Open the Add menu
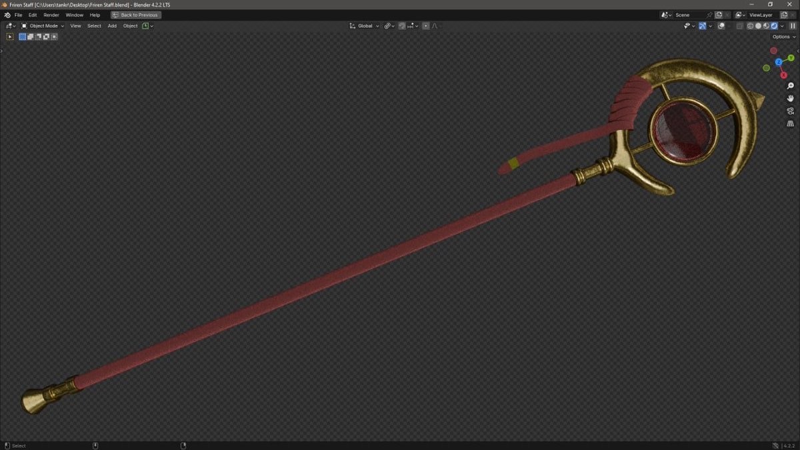 tap(111, 25)
